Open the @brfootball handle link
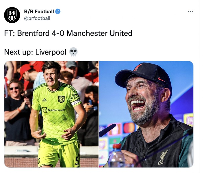The height and width of the screenshot is (173, 203). tap(37, 18)
